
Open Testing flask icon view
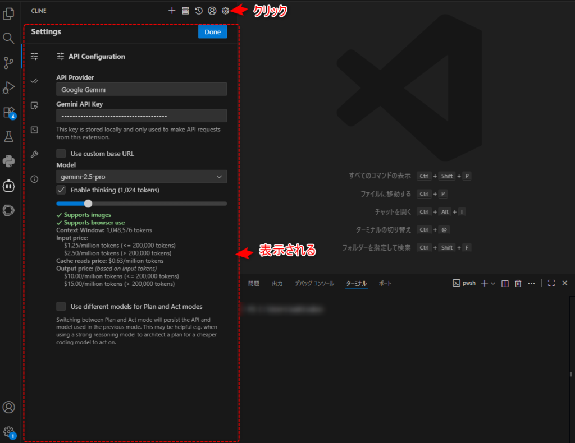[8, 136]
